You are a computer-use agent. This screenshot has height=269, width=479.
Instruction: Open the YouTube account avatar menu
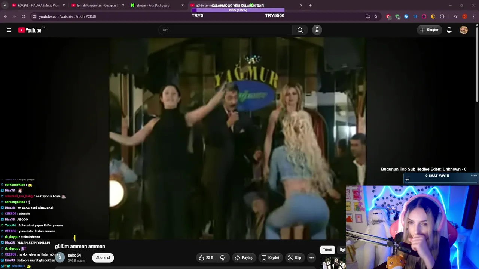tap(464, 30)
